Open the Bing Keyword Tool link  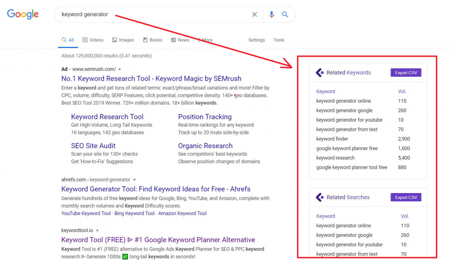[x=134, y=214]
